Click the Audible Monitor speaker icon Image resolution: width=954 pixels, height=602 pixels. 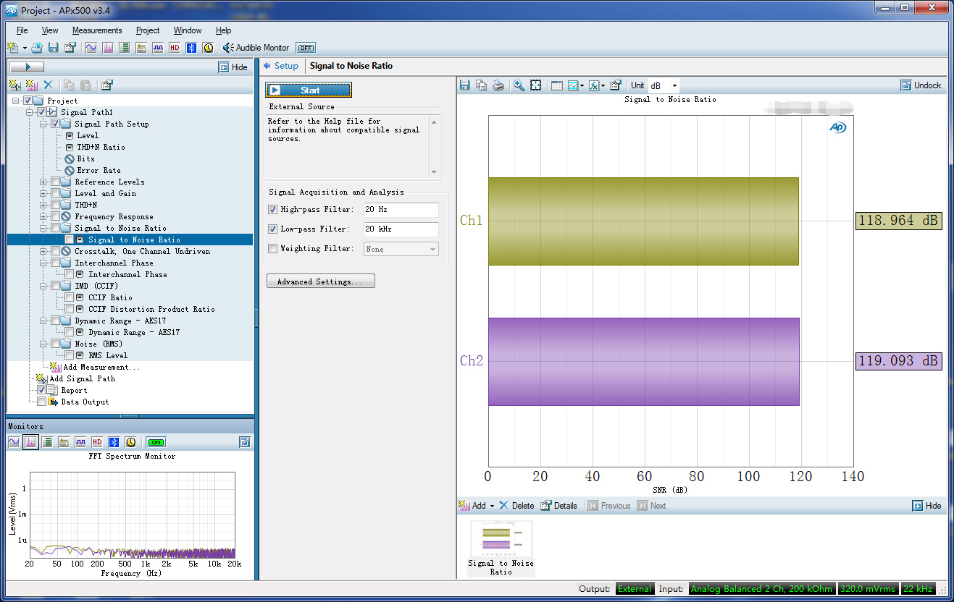click(228, 48)
